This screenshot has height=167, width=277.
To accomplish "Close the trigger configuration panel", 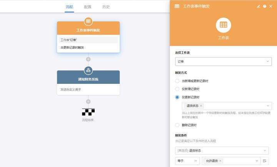I will click(270, 7).
